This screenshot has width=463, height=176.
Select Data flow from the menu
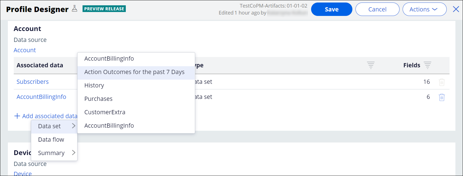51,139
